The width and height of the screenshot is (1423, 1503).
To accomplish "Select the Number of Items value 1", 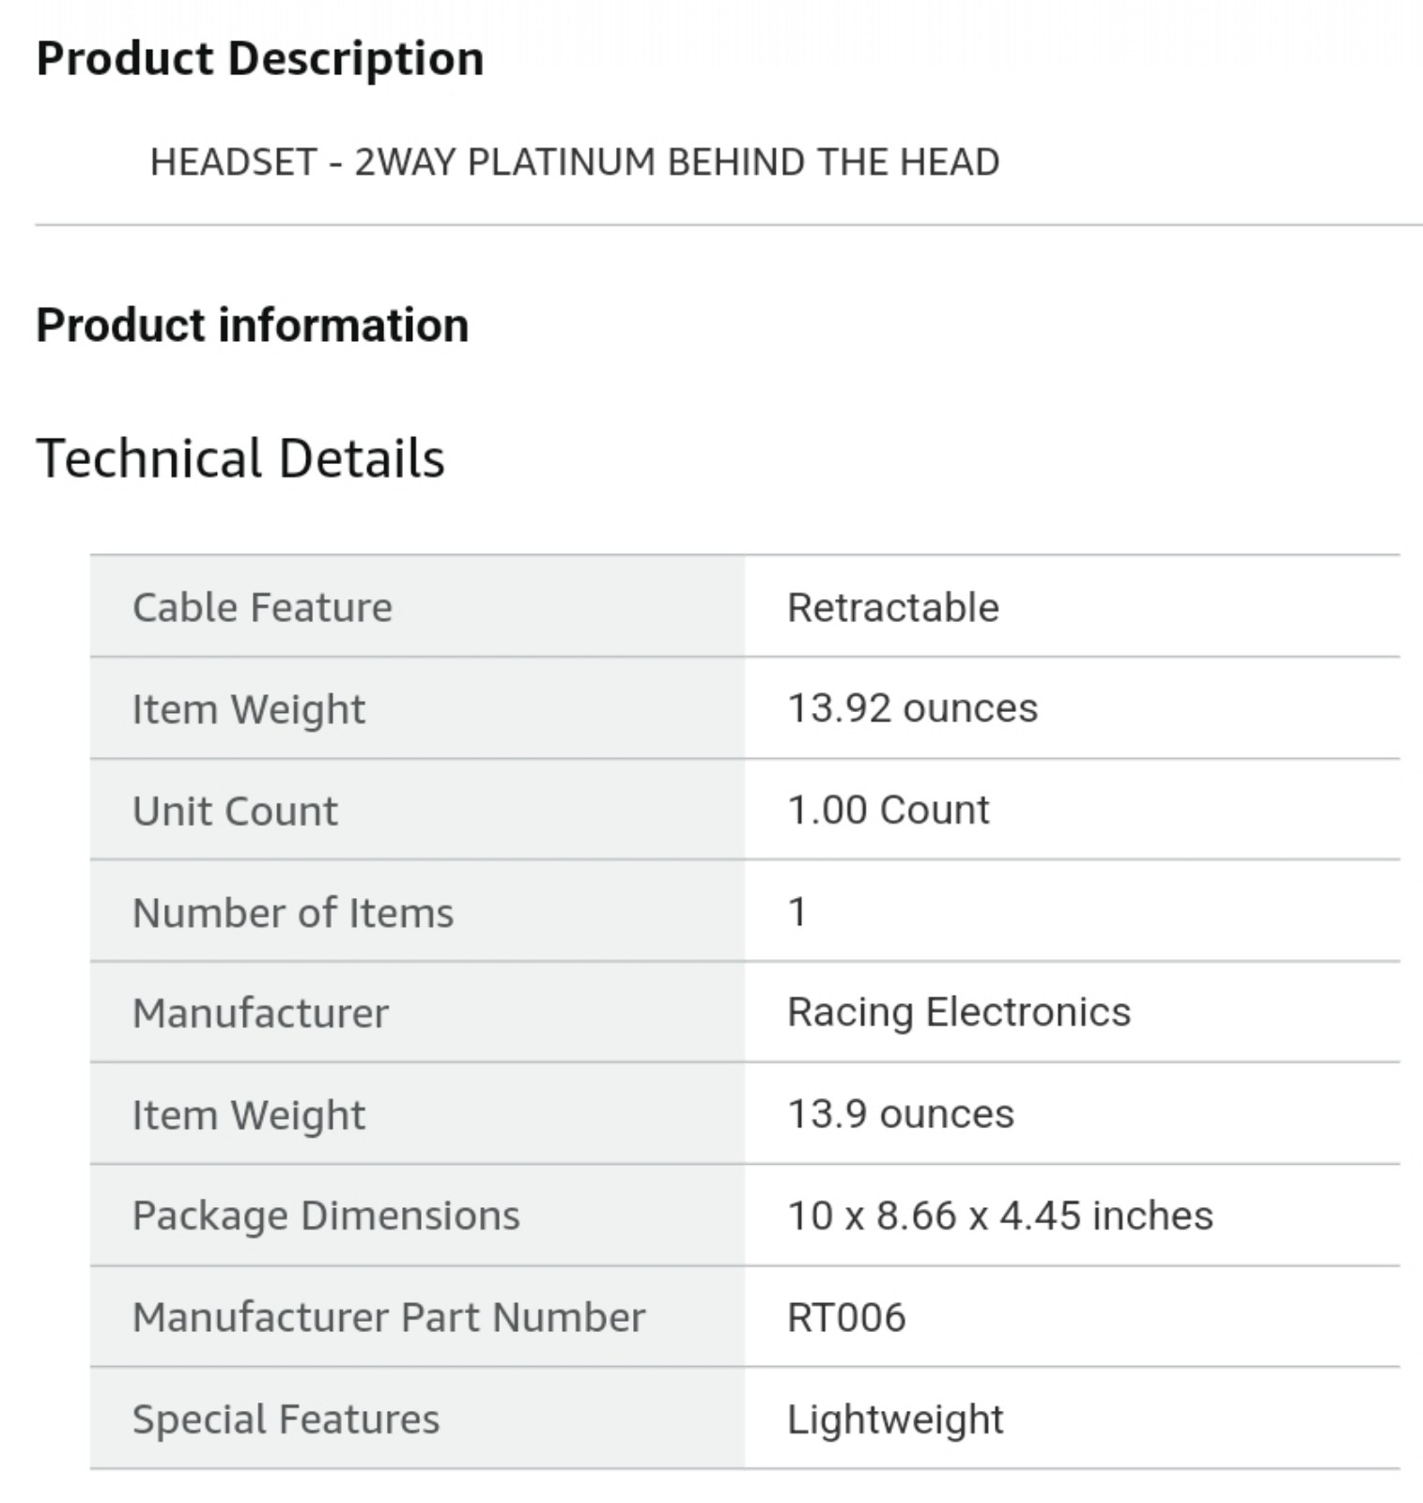I will tap(797, 911).
